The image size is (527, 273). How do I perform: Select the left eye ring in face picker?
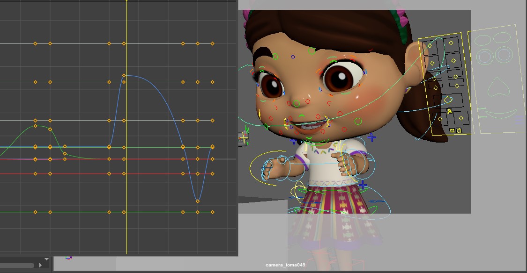tap(485, 57)
